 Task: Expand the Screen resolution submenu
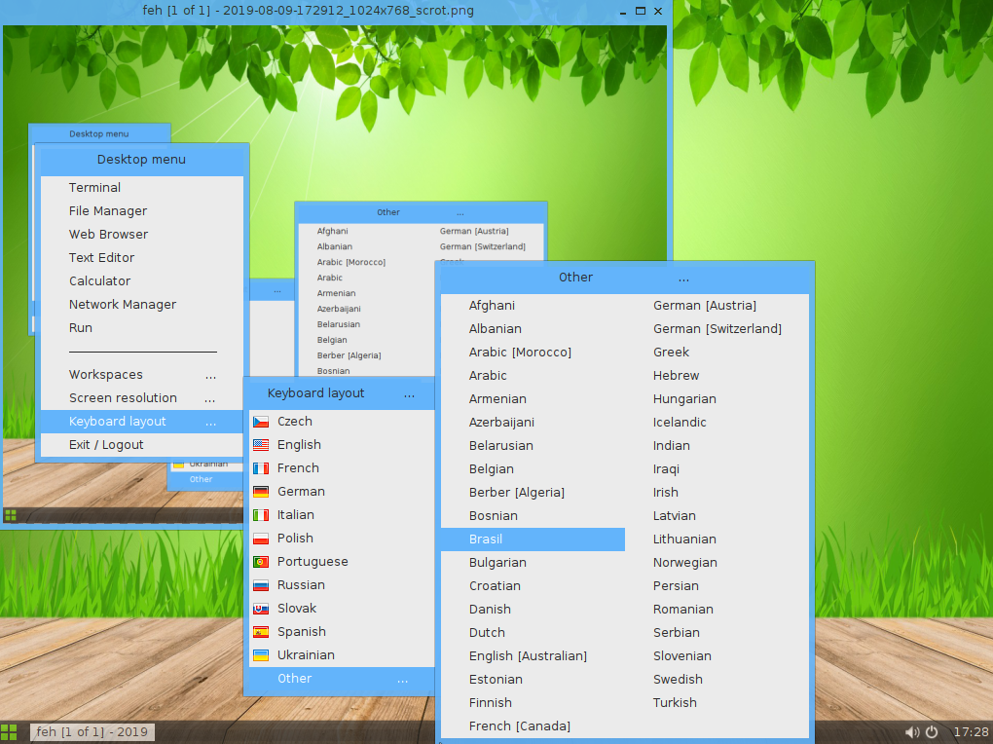pyautogui.click(x=123, y=397)
